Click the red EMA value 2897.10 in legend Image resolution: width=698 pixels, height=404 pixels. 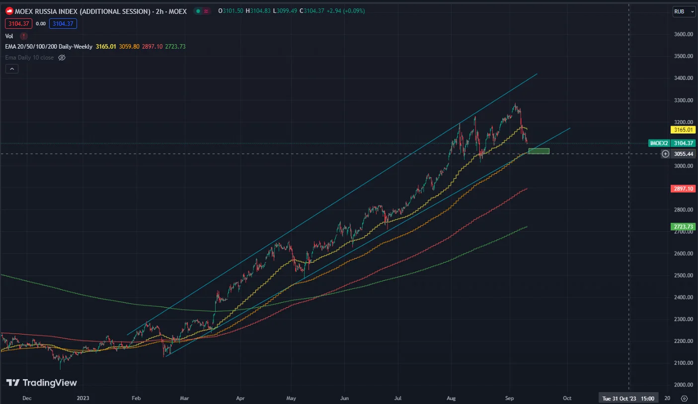tap(153, 47)
